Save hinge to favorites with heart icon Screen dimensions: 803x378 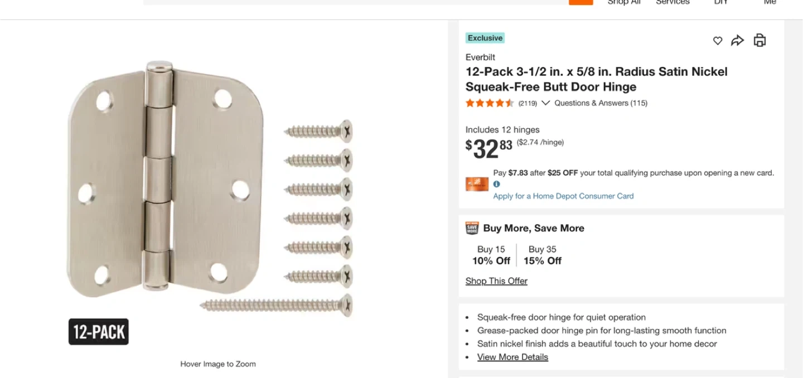tap(718, 41)
